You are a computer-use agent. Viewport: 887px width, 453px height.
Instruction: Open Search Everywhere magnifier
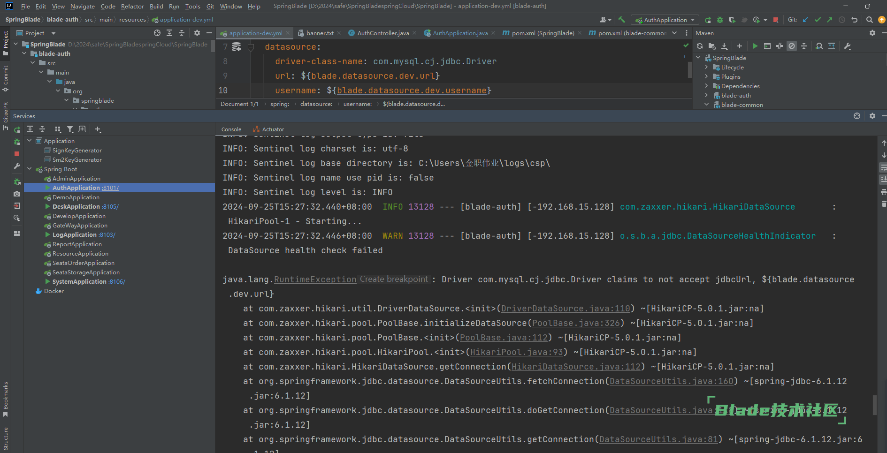[870, 20]
